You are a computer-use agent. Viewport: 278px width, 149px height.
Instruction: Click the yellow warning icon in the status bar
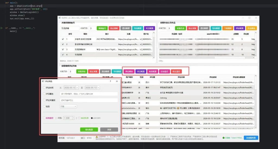(97, 137)
